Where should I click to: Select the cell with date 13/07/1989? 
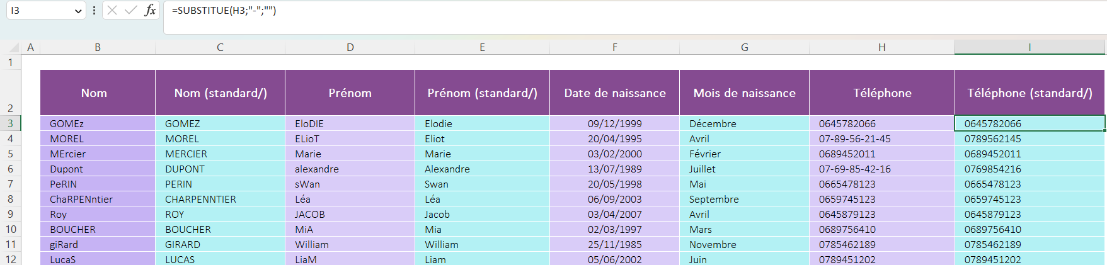(614, 169)
